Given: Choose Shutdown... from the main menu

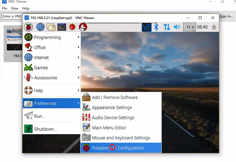Looking at the screenshot, I should pyautogui.click(x=51, y=129).
